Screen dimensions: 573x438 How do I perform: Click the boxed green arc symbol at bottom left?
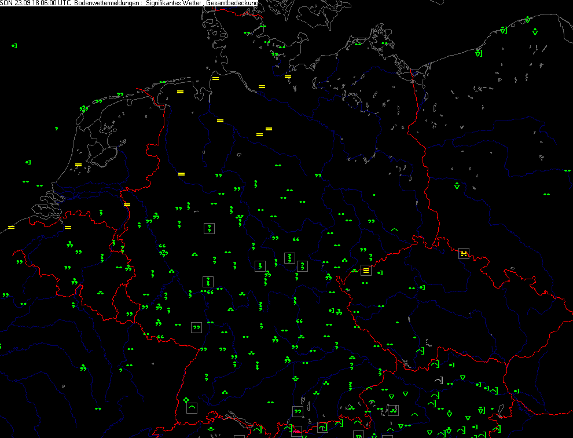192,408
